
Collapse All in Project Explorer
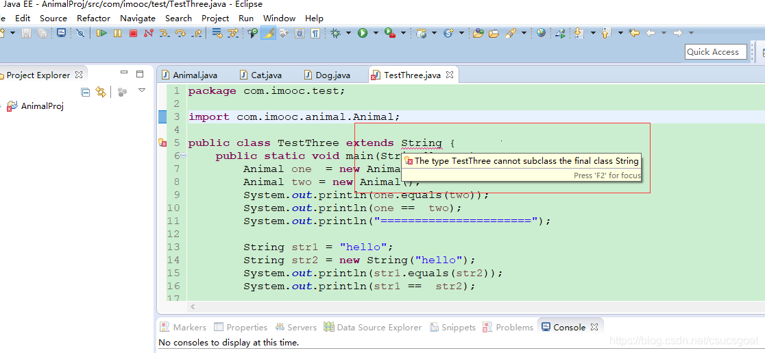click(86, 92)
